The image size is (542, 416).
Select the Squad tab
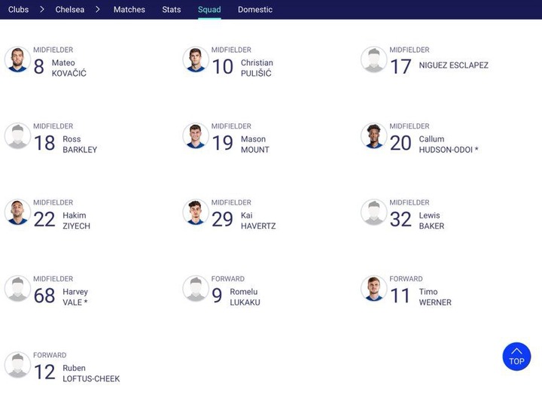click(x=209, y=9)
